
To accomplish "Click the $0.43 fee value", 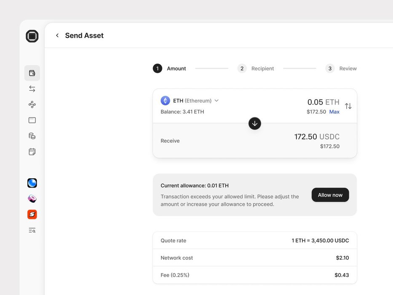I will coord(342,275).
